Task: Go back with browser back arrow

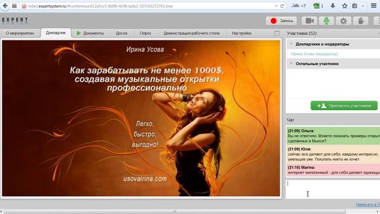Action: 5,5
